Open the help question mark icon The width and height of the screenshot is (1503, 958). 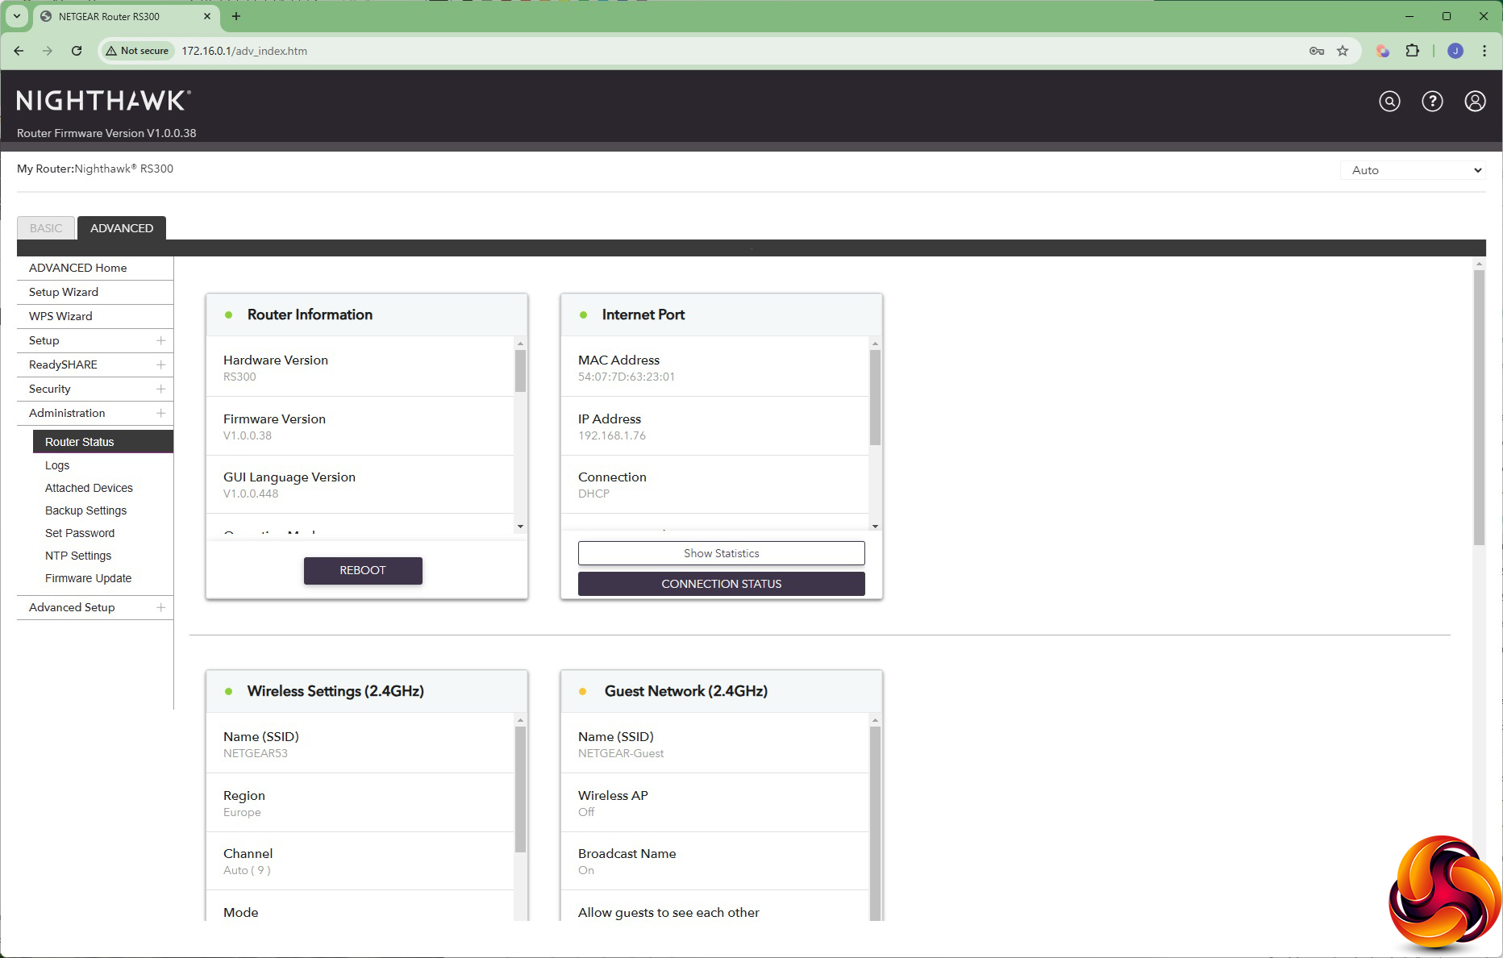1432,101
